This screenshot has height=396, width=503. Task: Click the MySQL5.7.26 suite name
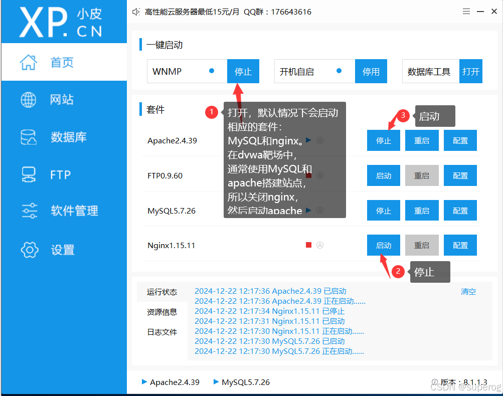coord(172,211)
